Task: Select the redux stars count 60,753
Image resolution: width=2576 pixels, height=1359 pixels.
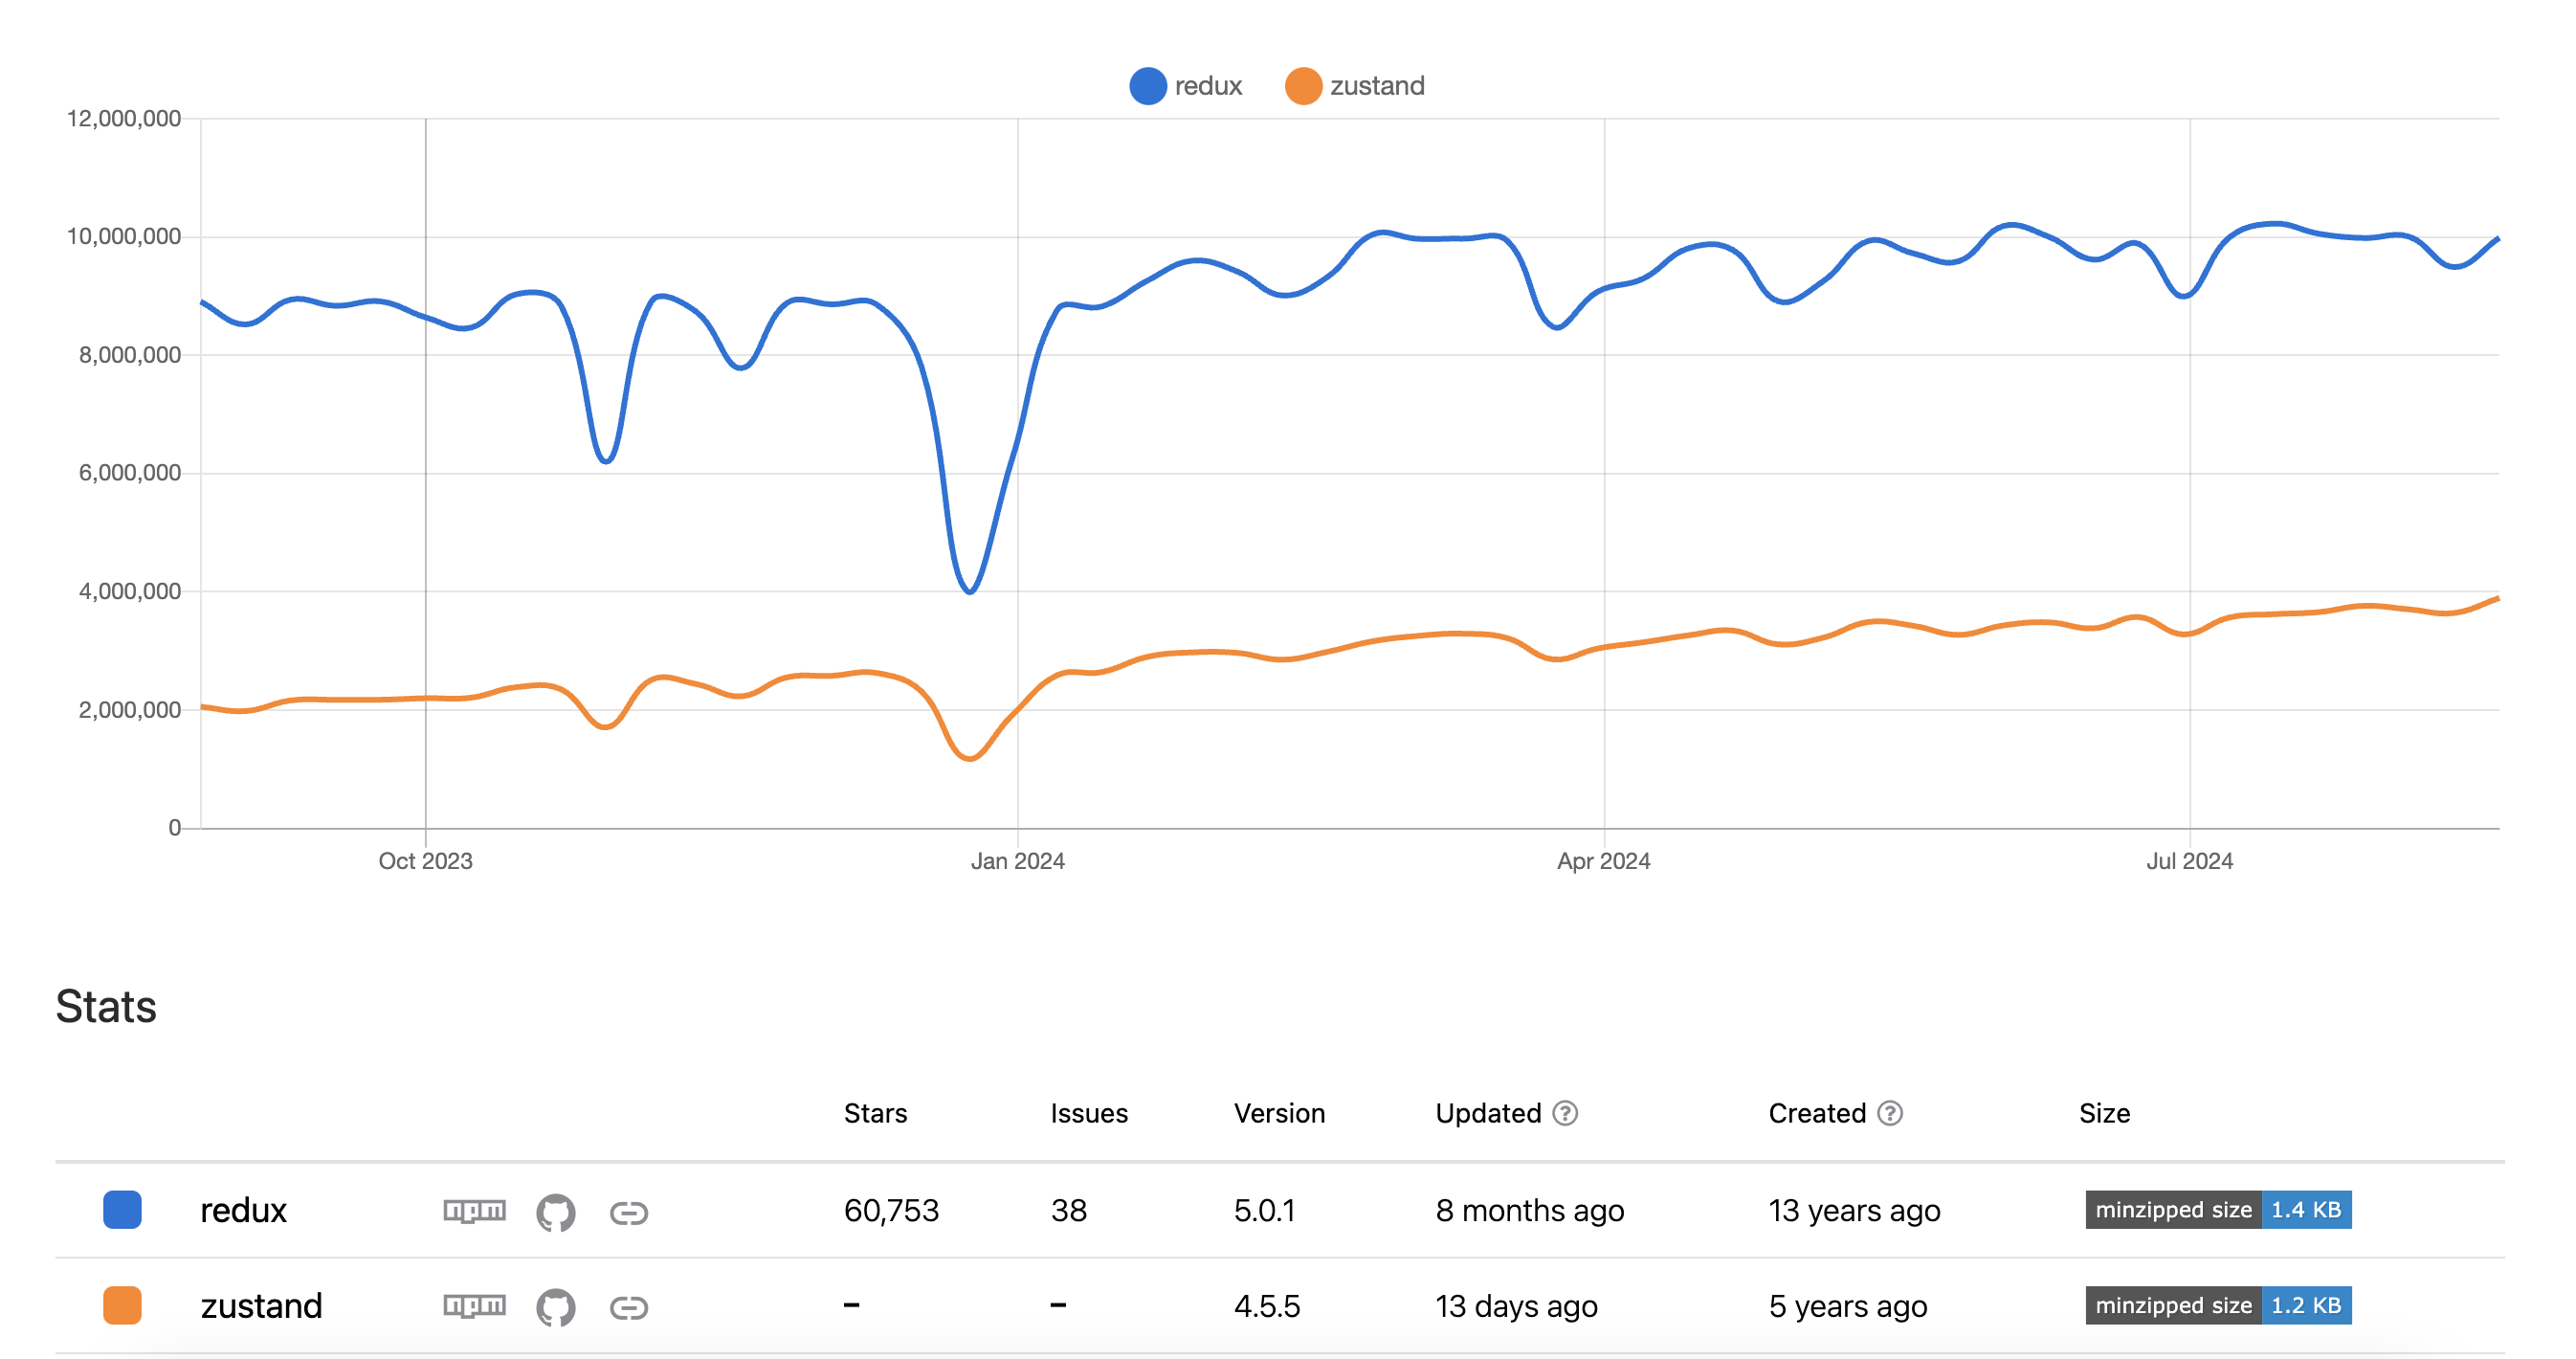Action: (x=891, y=1211)
